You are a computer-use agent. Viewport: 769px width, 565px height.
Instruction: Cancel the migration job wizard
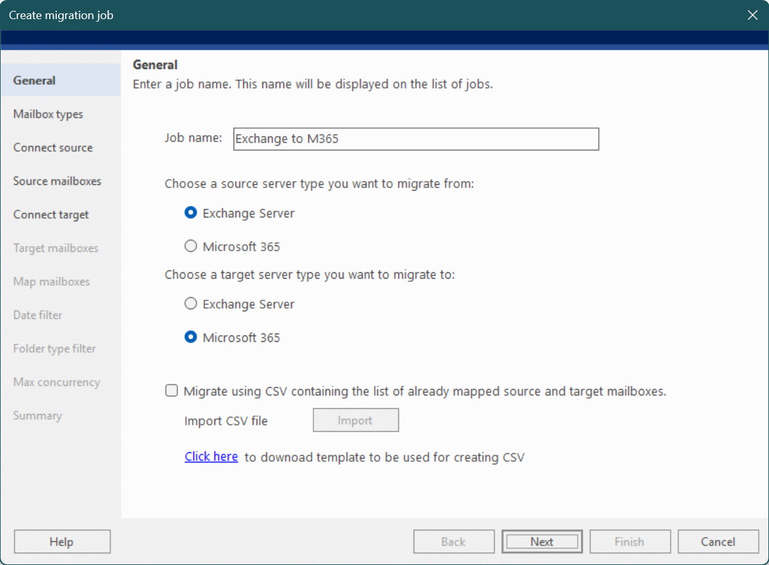pyautogui.click(x=718, y=541)
